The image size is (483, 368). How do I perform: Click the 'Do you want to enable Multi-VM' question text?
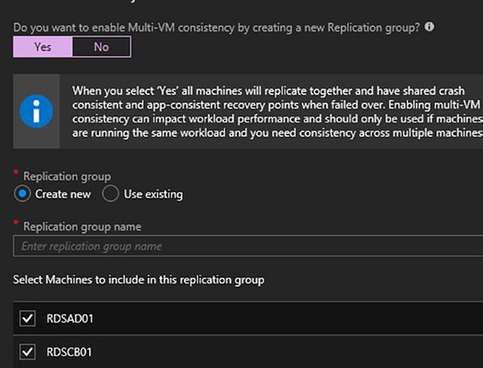point(216,27)
